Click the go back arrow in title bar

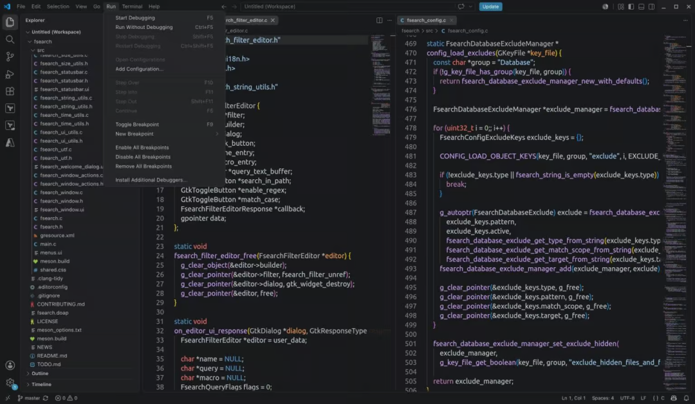point(224,6)
